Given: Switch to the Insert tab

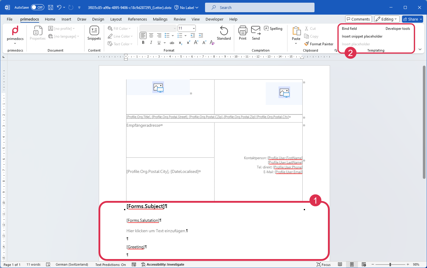Looking at the screenshot, I should (66, 19).
